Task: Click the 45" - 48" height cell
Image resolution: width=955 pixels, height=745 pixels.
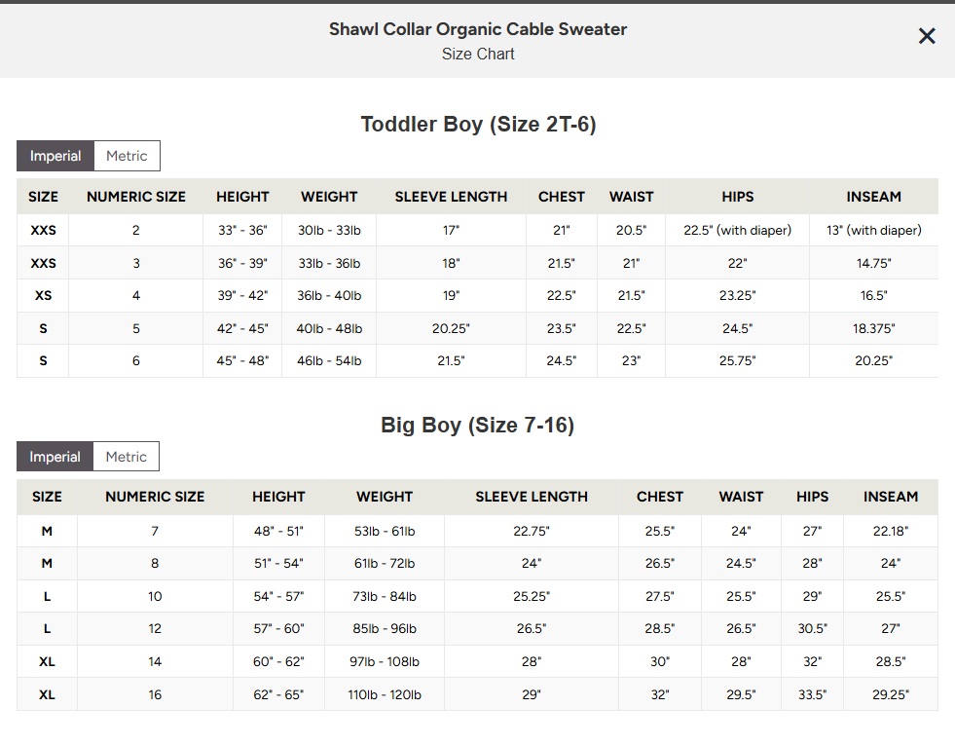Action: 242,360
